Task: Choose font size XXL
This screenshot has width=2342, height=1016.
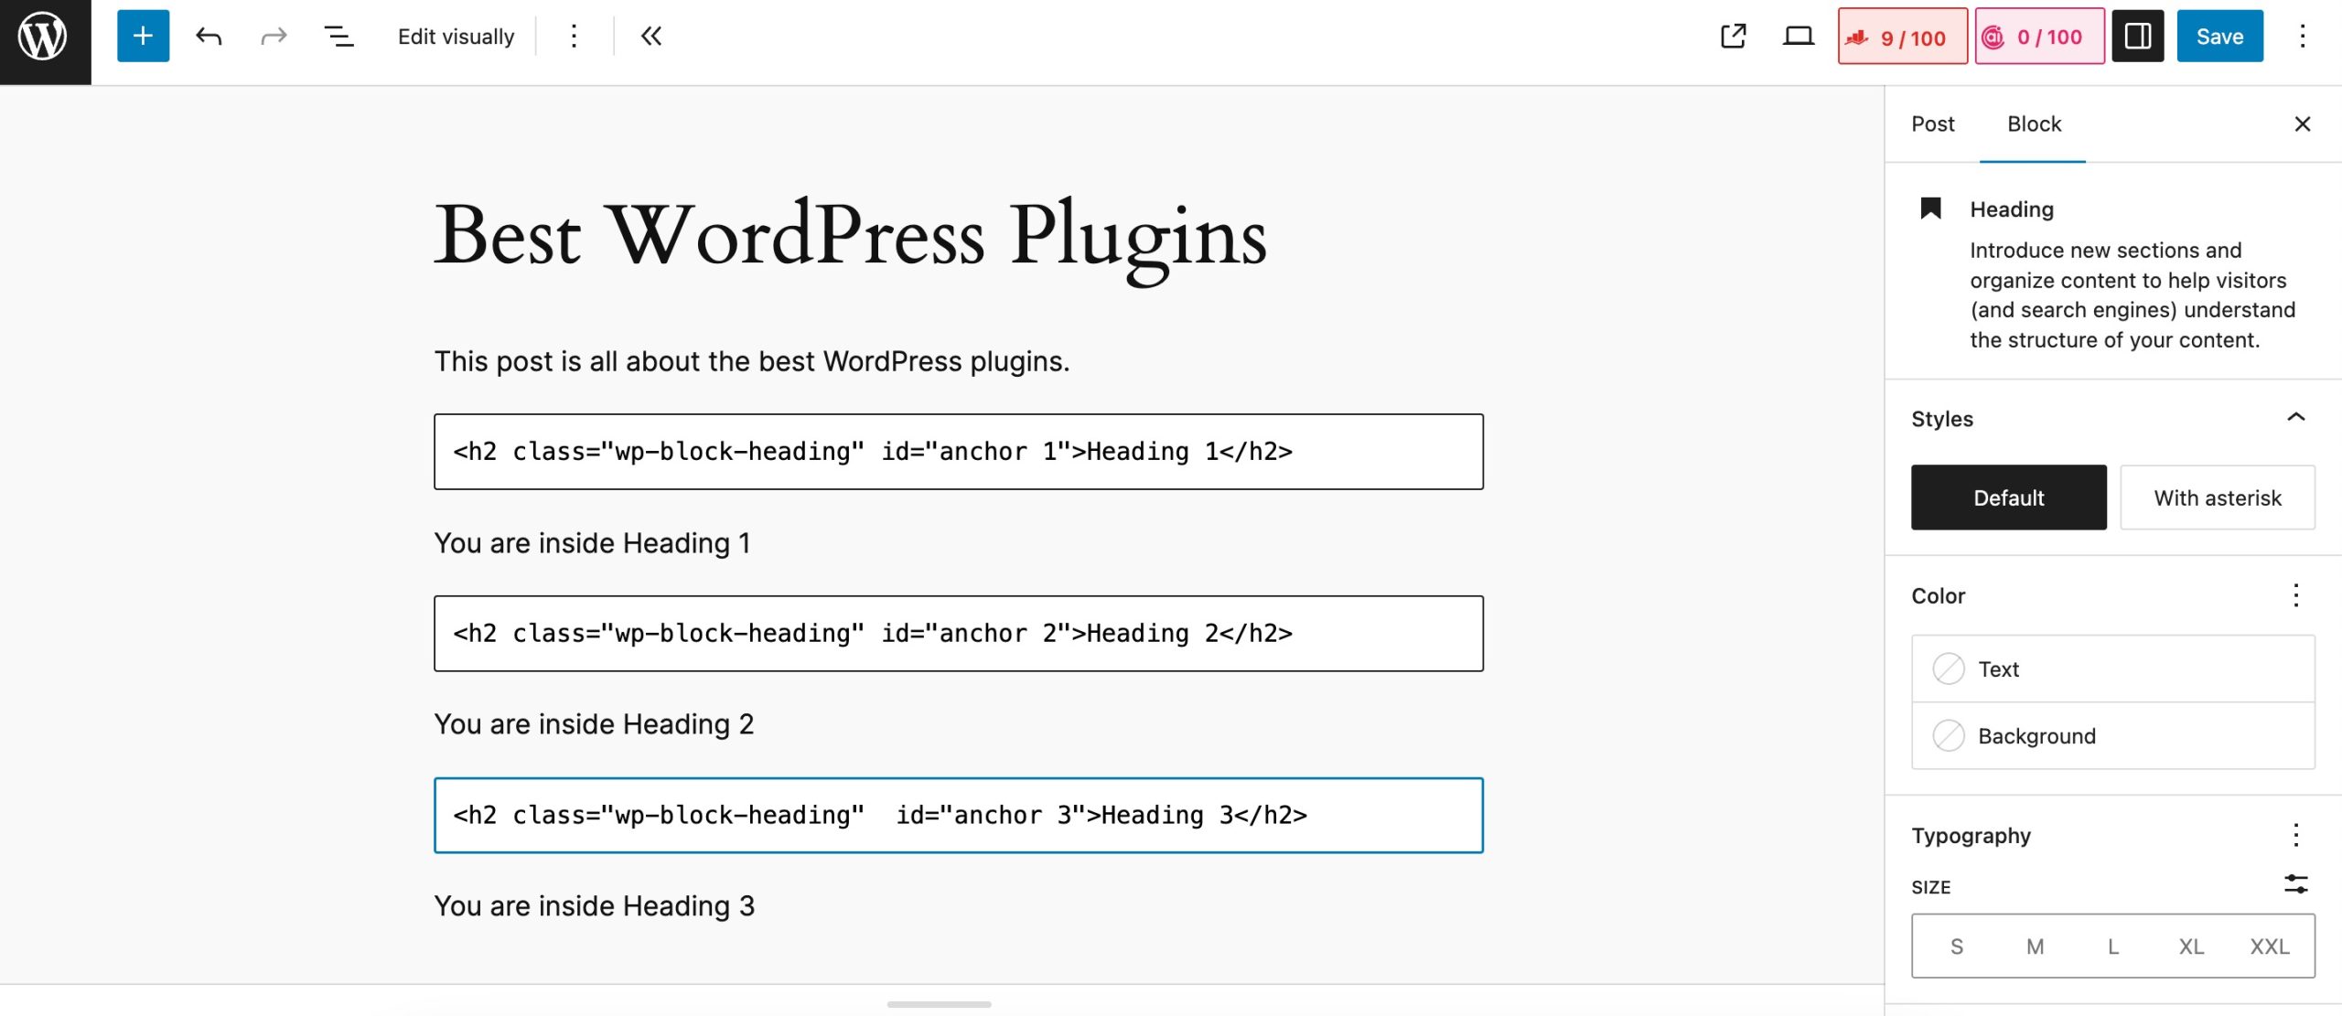Action: pos(2270,946)
